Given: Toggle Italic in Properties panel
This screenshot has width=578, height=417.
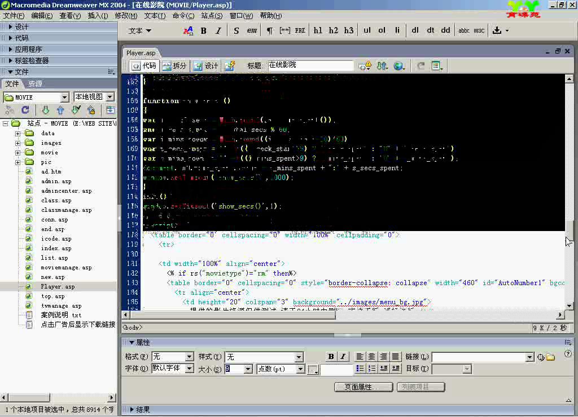Looking at the screenshot, I should tap(343, 356).
